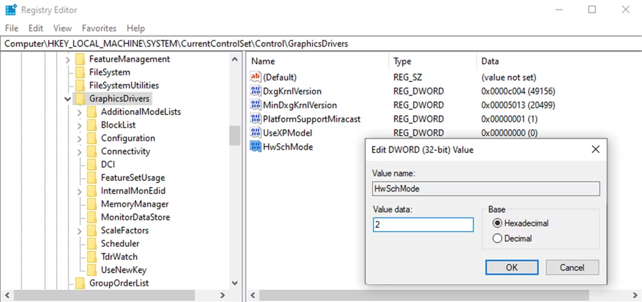Open the Edit menu

[35, 28]
